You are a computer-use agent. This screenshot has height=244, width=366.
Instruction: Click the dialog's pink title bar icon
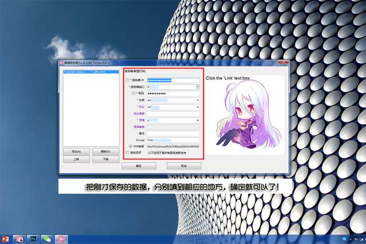click(x=61, y=63)
